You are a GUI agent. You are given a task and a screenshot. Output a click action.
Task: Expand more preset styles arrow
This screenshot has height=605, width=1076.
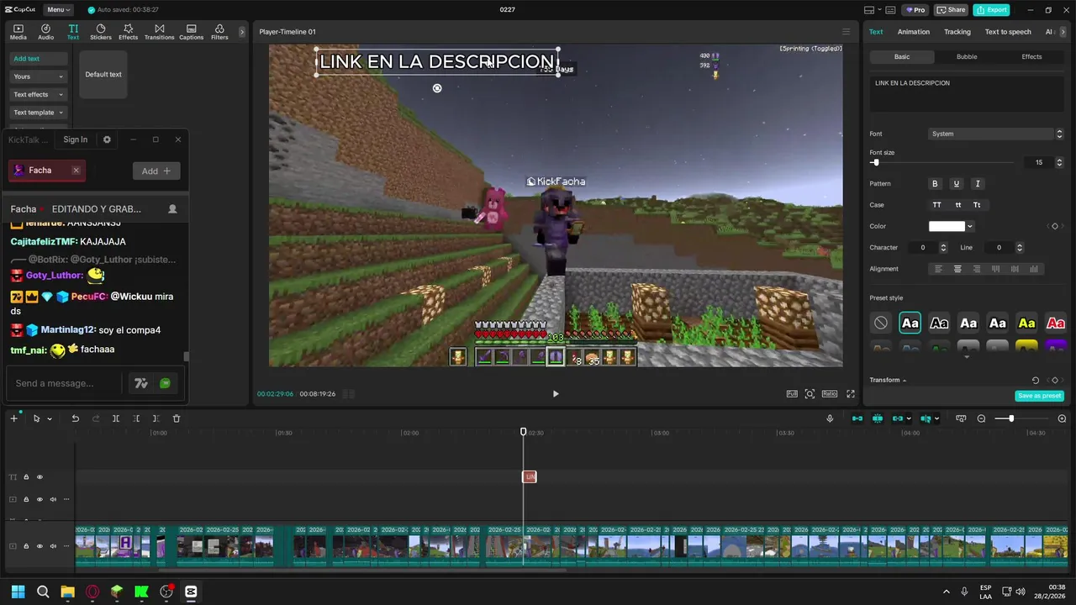click(x=967, y=357)
